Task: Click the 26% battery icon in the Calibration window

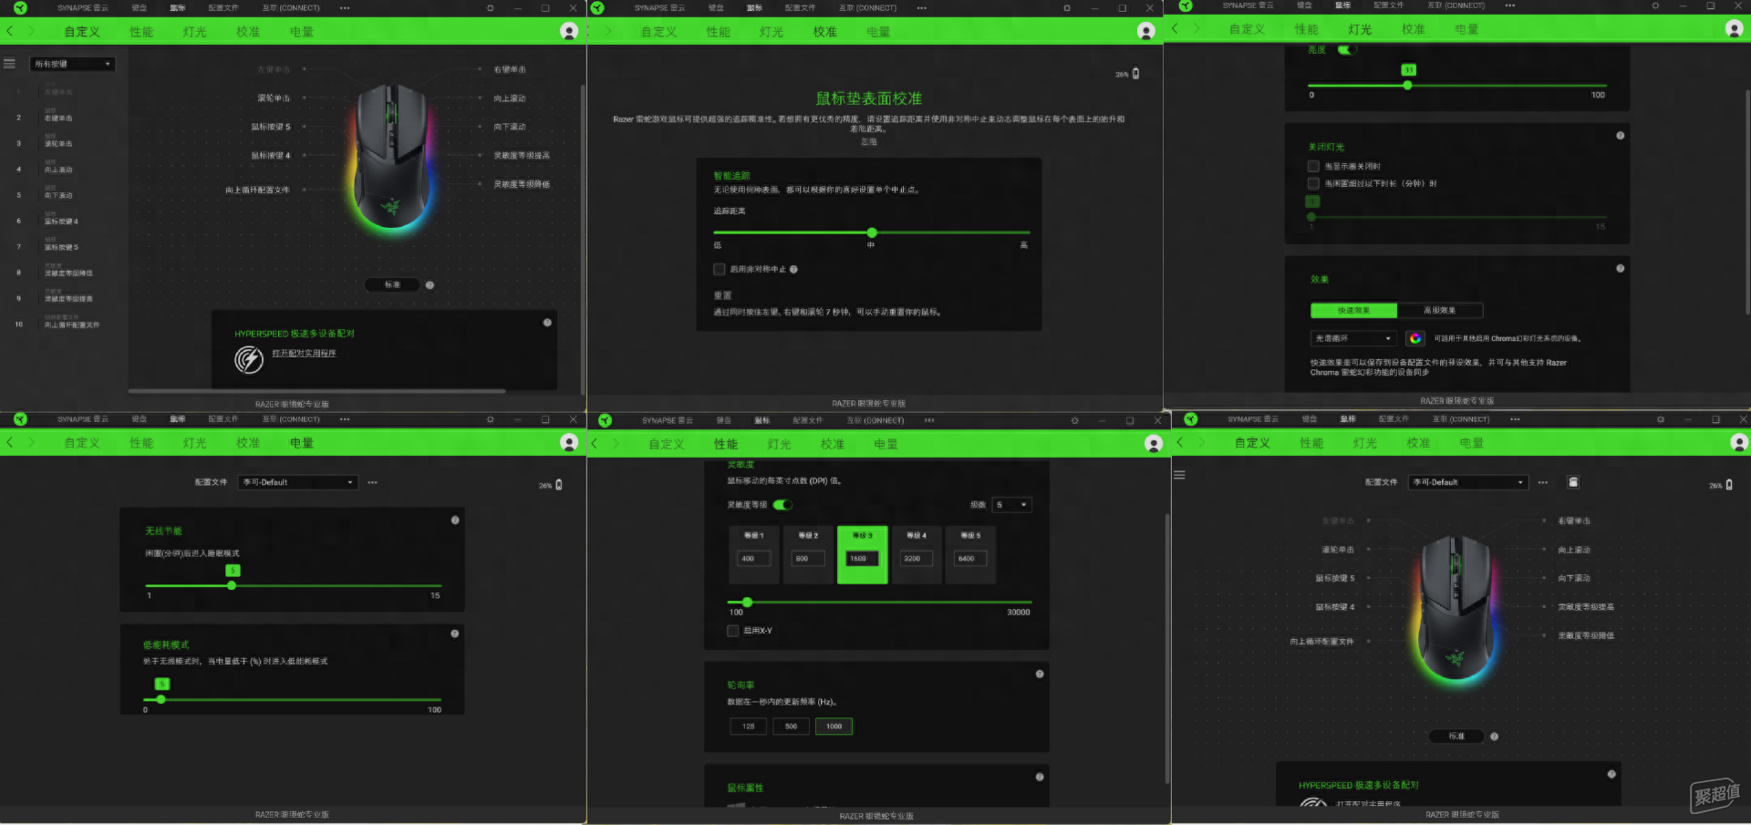Action: (x=1135, y=74)
